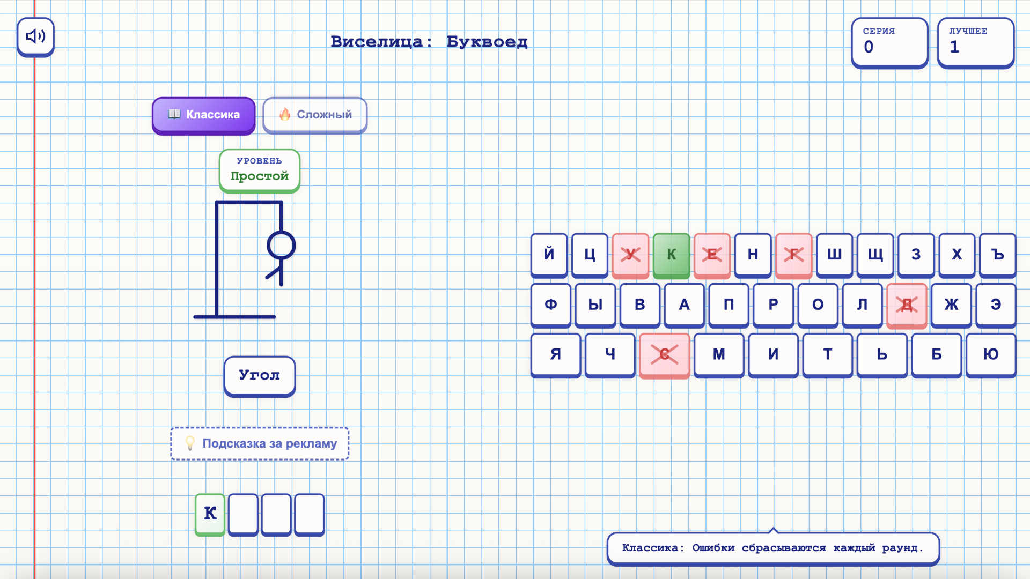Guess the letter Б on the keyboard

(x=937, y=355)
